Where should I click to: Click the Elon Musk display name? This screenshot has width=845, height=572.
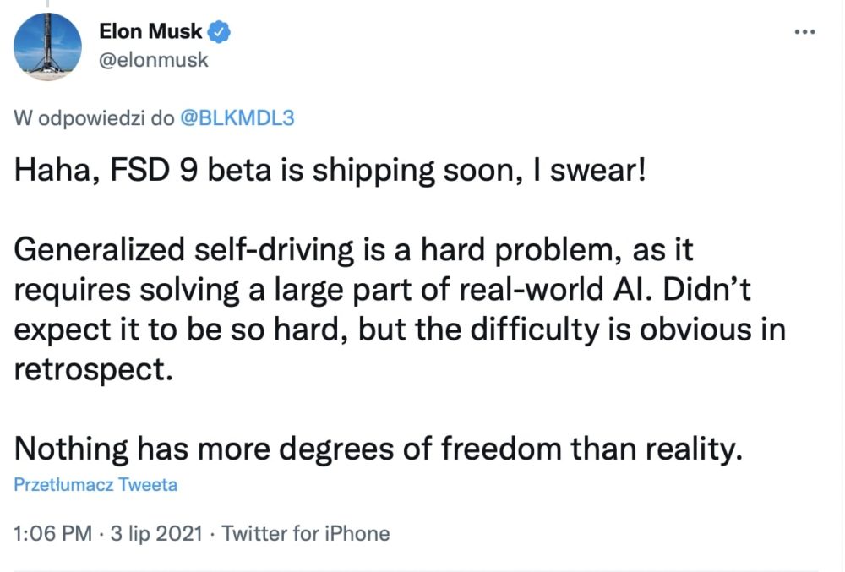(150, 31)
